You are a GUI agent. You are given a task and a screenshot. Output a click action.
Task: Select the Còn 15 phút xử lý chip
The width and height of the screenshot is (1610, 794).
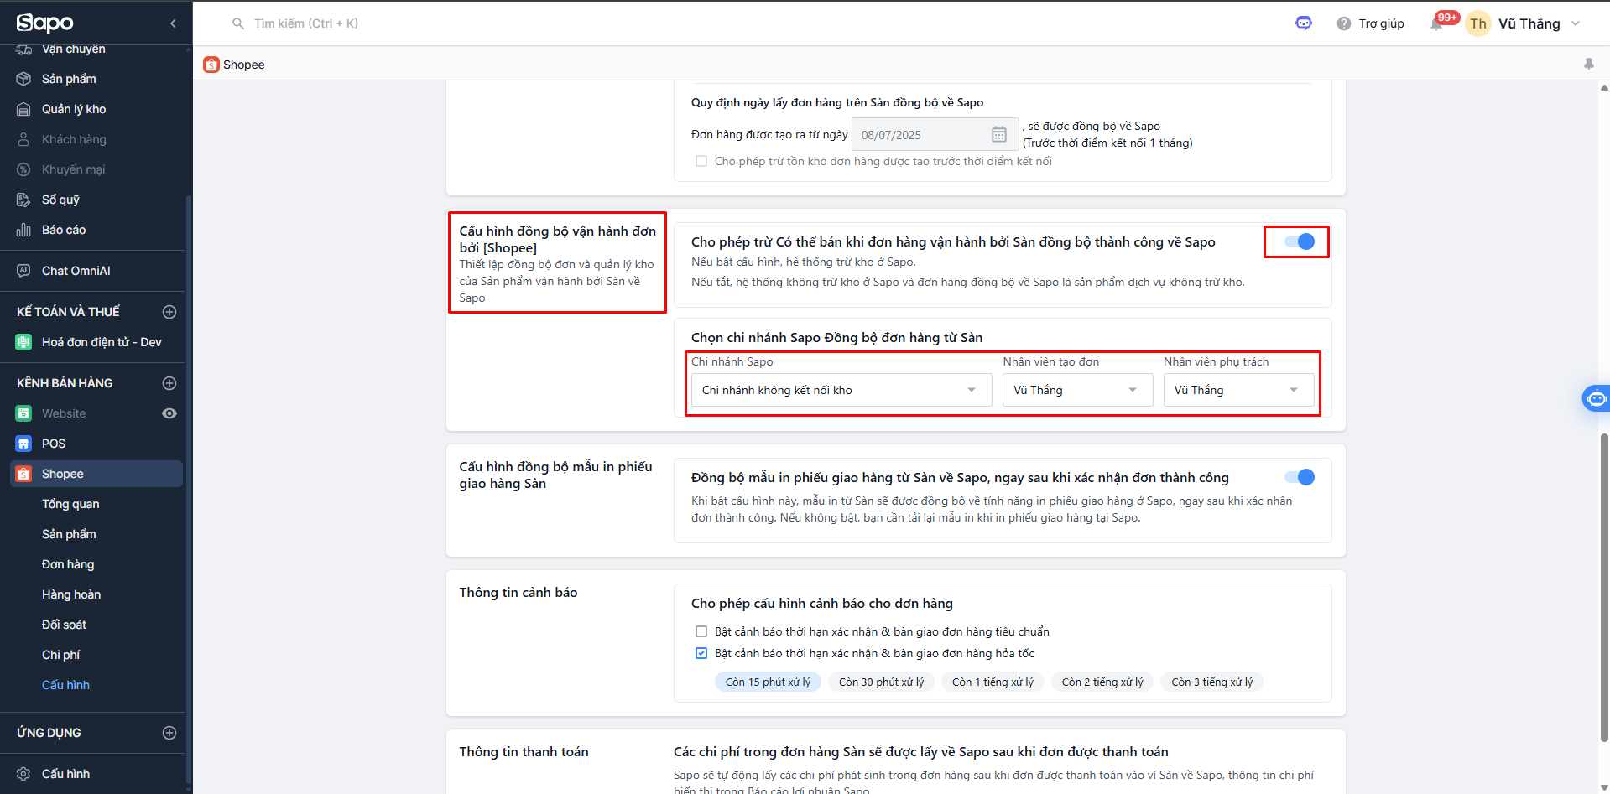click(768, 682)
